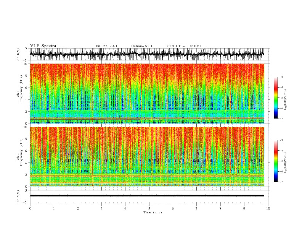Image resolution: width=302 pixels, height=234 pixels.
Task: Click the "5" tick on time axis
Action: (149, 208)
